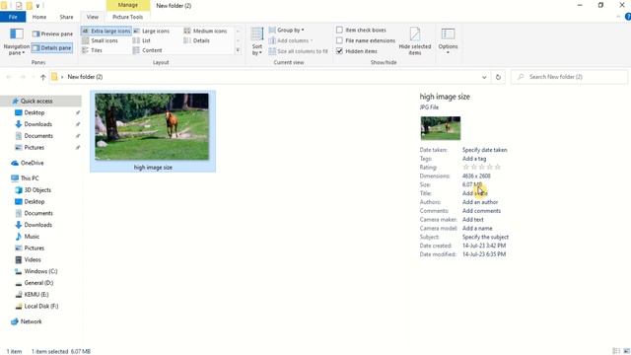Open General (D:) drive
The height and width of the screenshot is (355, 631).
point(38,283)
